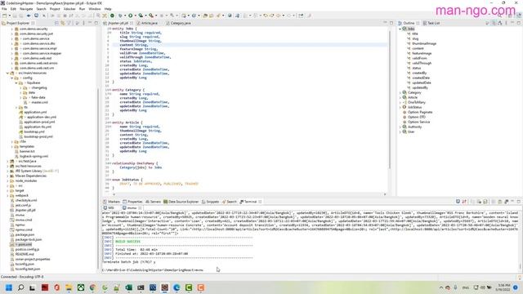Screen dimensions: 523x294
Task: Open the File menu
Action: [x=4, y=9]
